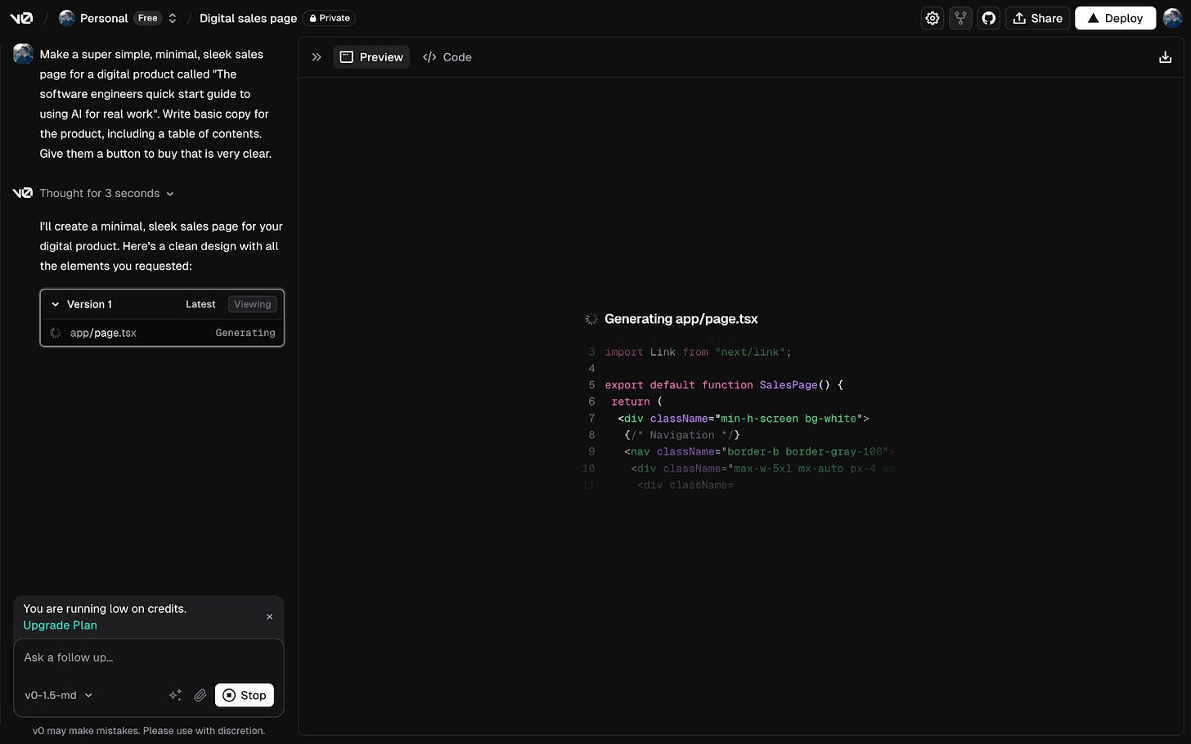This screenshot has width=1191, height=744.
Task: Click the Viewing badge on Version 1
Action: (252, 304)
